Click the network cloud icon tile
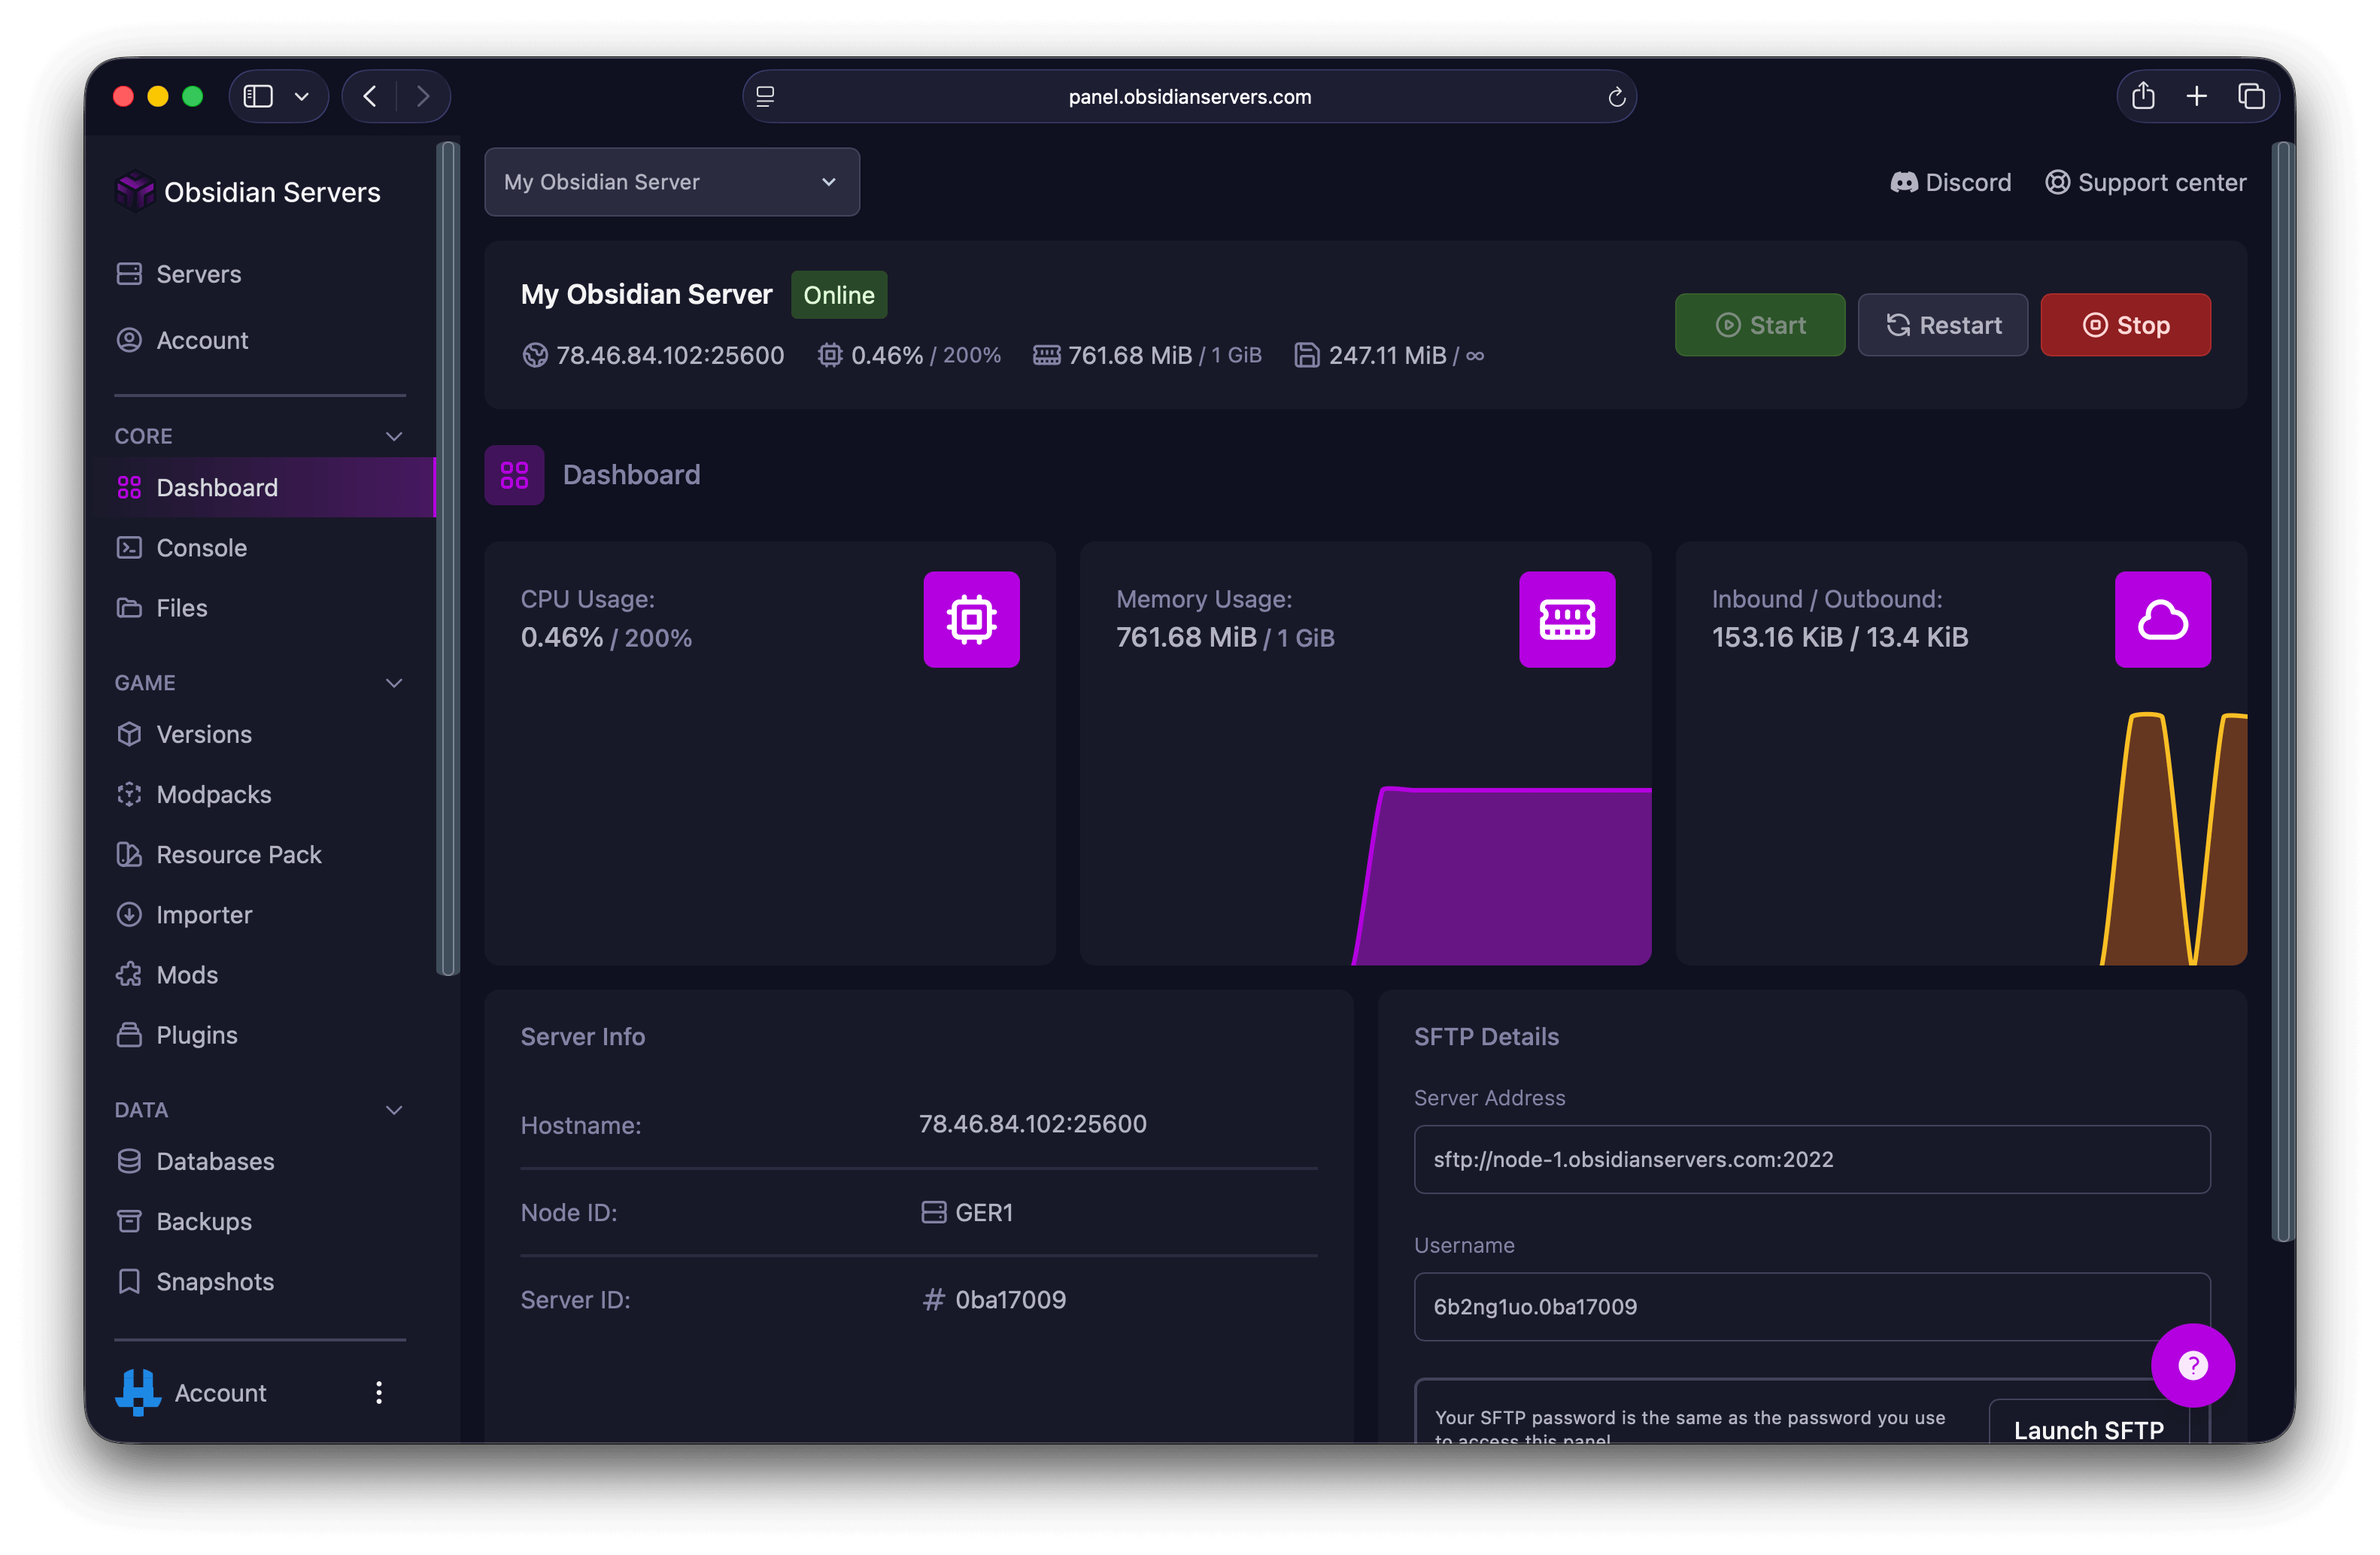The image size is (2380, 1555). (x=2162, y=620)
